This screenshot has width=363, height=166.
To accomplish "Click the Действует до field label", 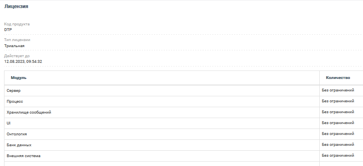I will click(x=17, y=56).
